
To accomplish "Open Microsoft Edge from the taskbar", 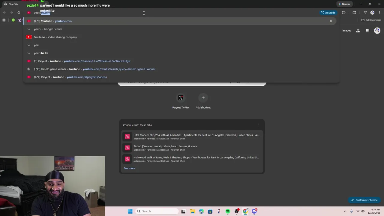I will click(x=201, y=211).
